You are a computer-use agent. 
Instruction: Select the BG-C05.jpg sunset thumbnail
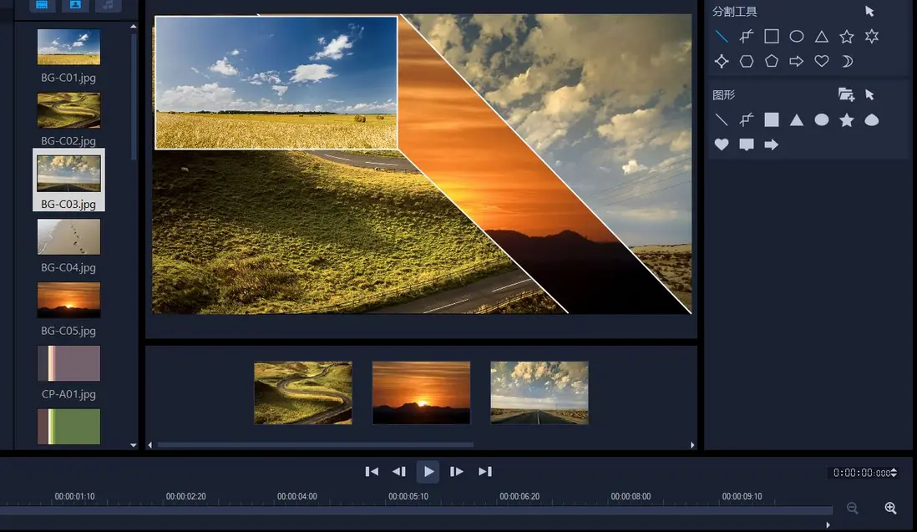[x=68, y=299]
